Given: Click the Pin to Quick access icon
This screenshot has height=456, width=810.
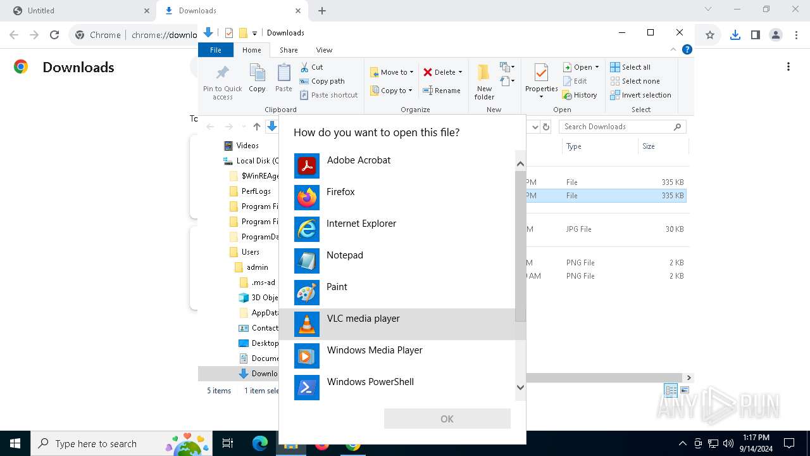Looking at the screenshot, I should tap(222, 82).
